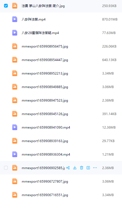Click video icon of mmexport1659908941090.mp4
The image size is (122, 208).
(15, 127)
